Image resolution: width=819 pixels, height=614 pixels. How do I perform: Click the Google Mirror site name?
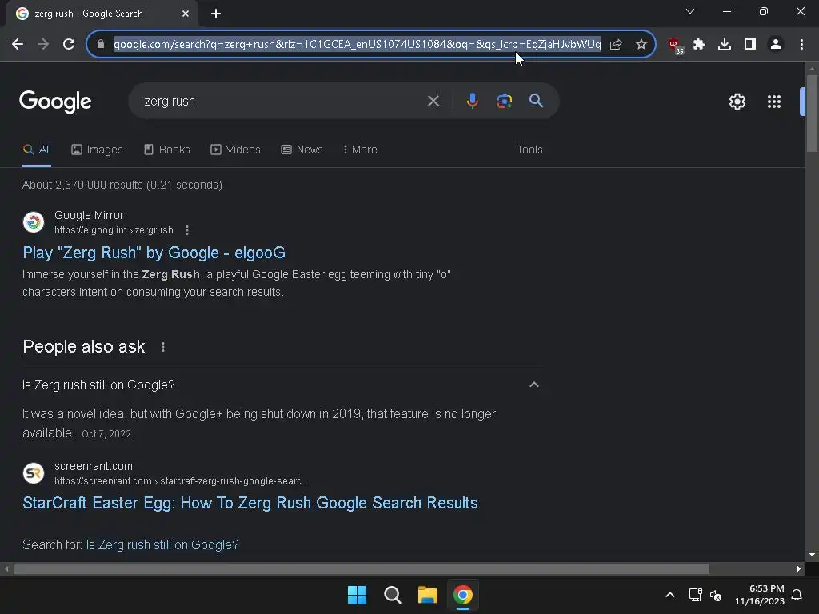[x=89, y=215]
